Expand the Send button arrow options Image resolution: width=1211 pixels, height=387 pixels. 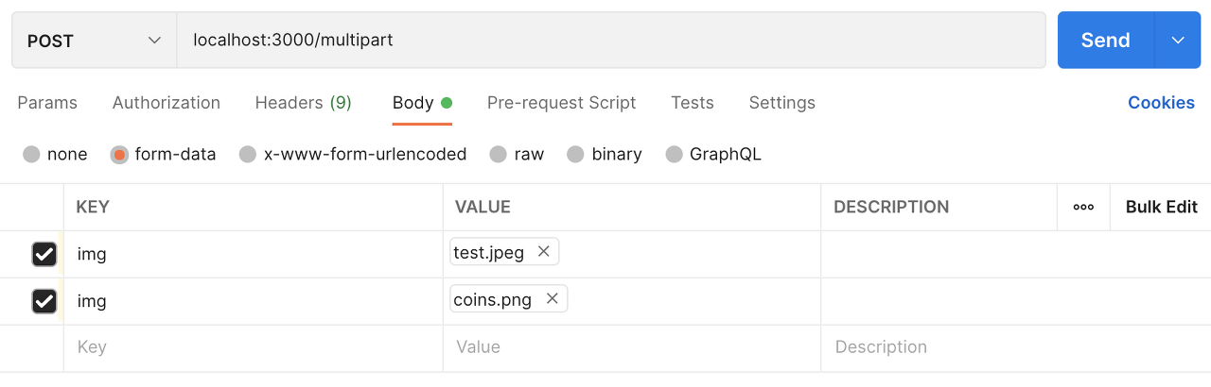[1178, 41]
